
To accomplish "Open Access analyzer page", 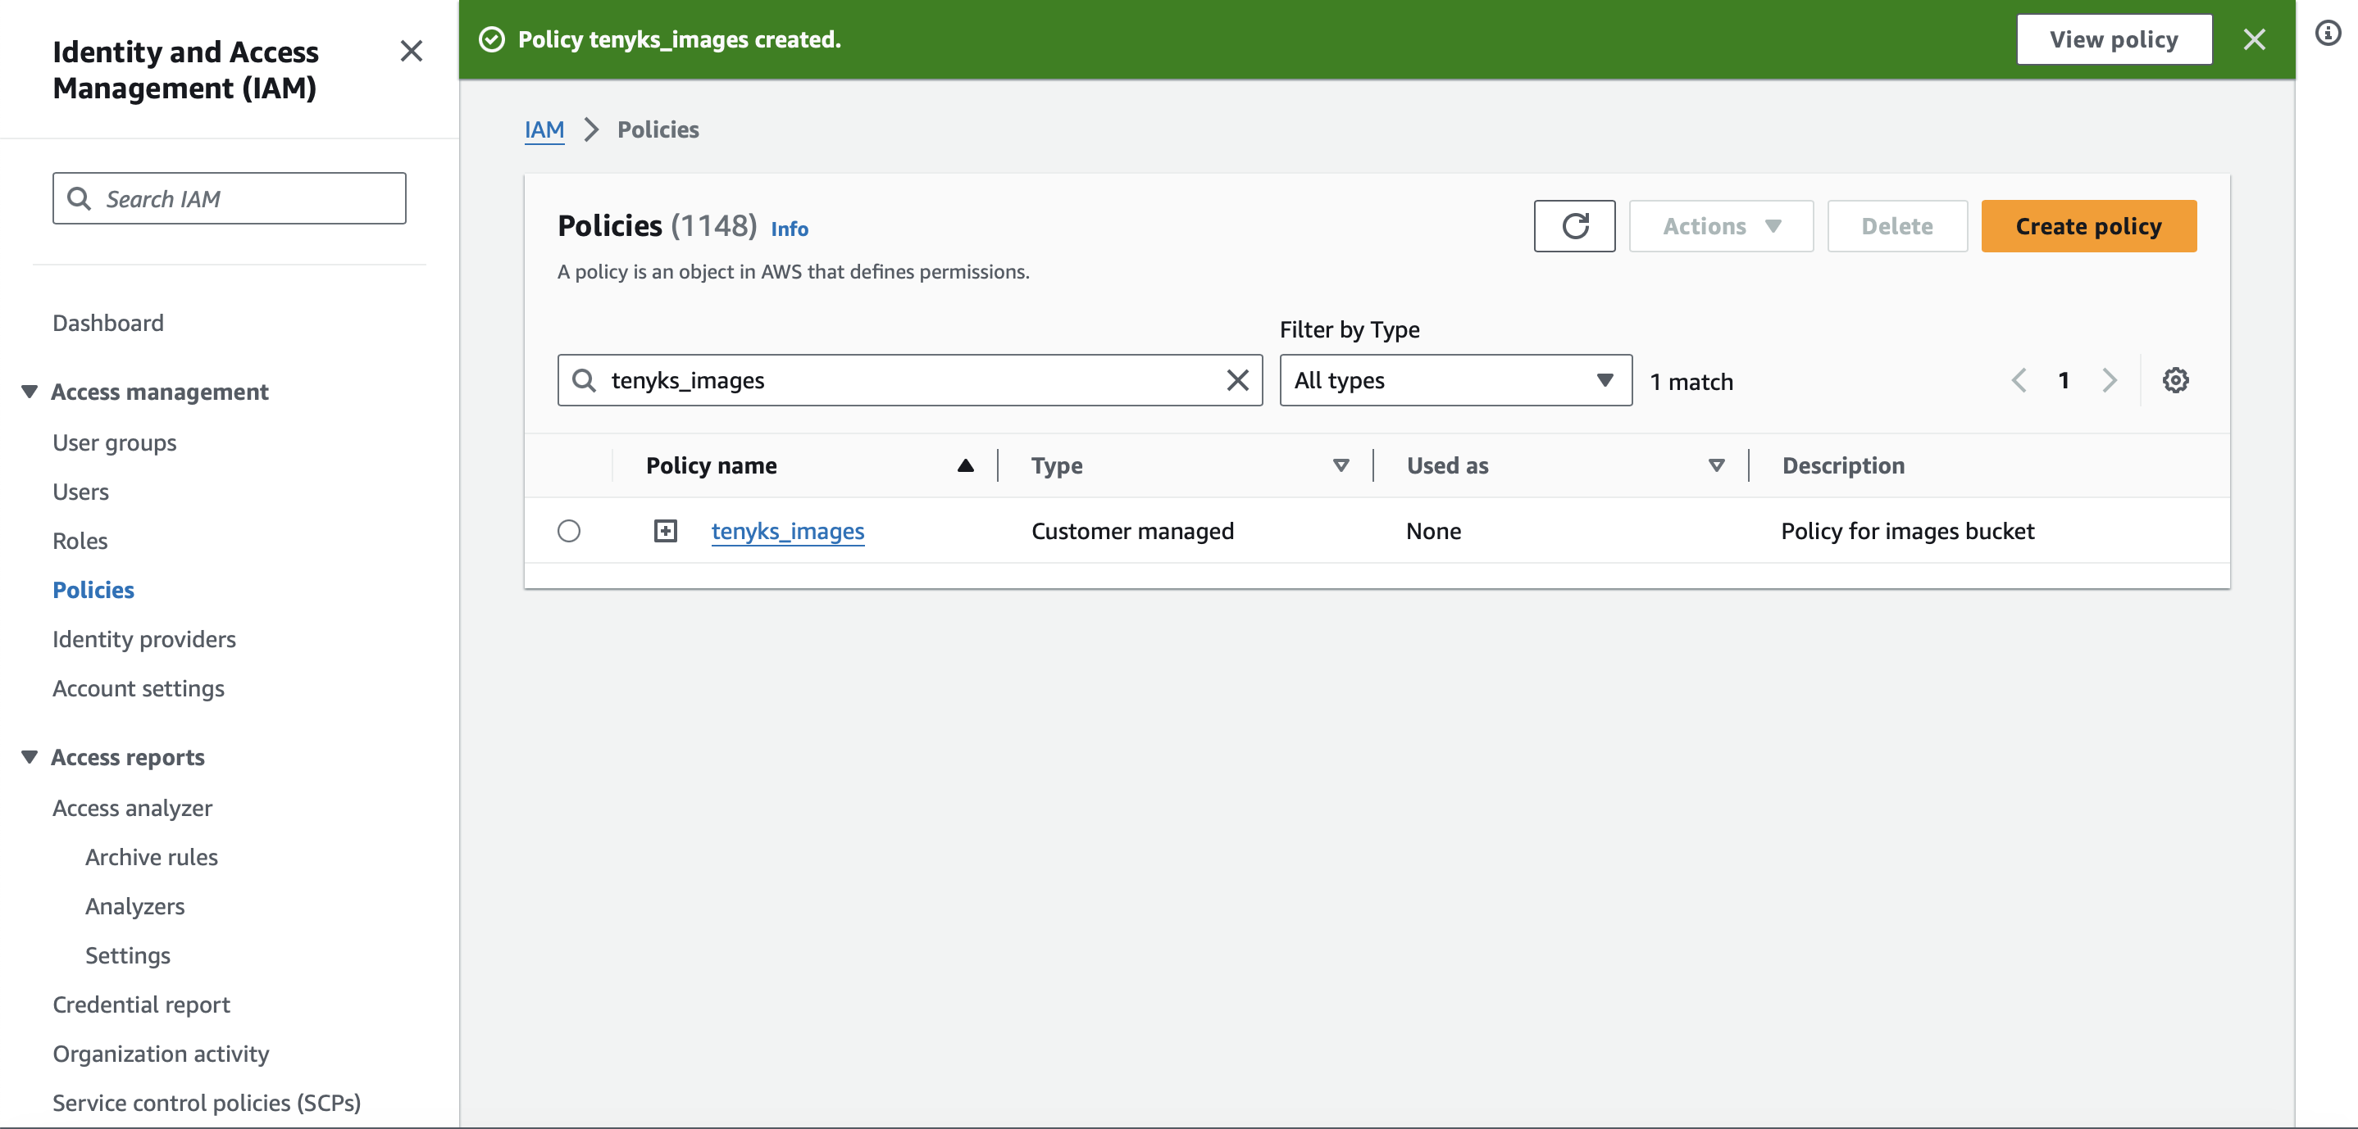I will [x=132, y=808].
